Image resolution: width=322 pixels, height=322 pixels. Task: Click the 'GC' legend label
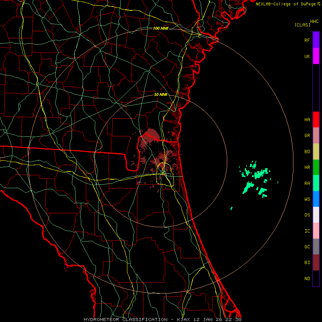click(x=307, y=247)
